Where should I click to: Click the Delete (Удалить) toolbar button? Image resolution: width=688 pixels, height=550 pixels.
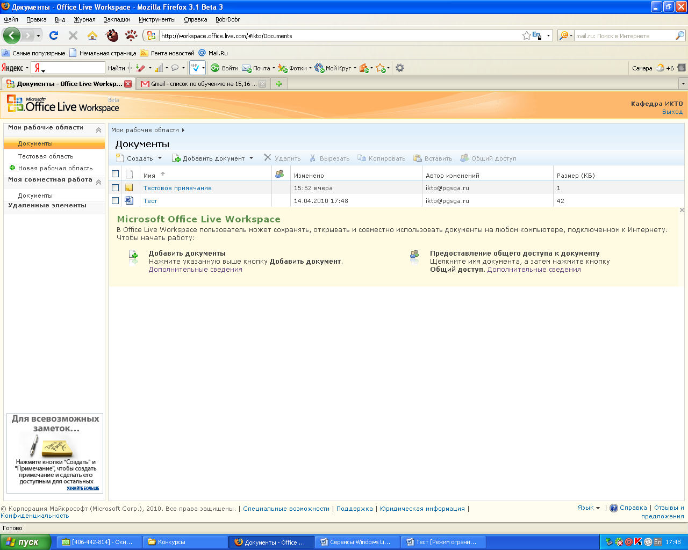point(282,158)
